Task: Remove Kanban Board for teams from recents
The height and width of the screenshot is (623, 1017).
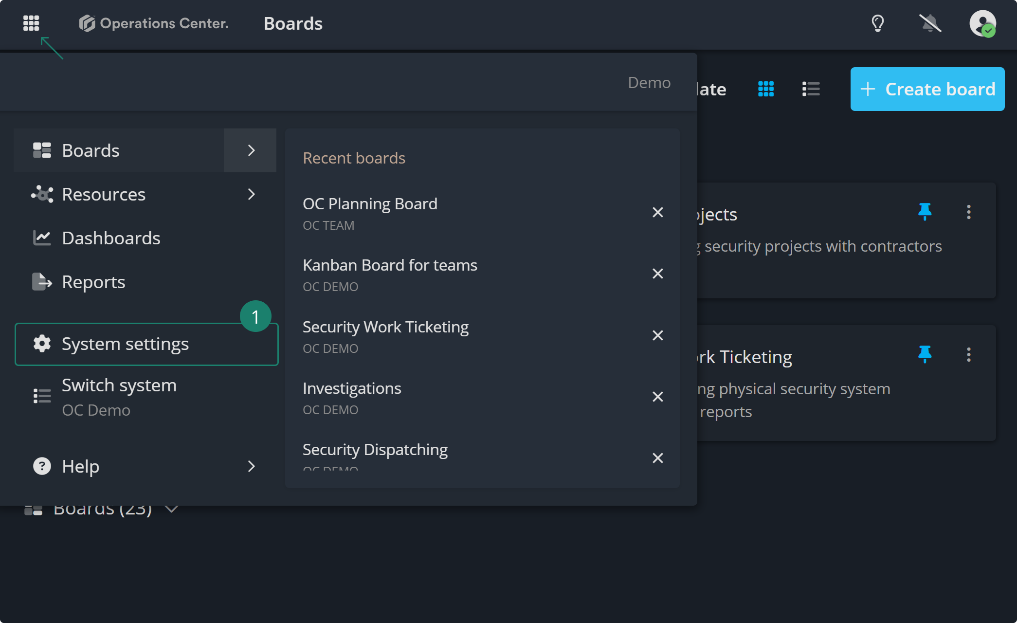Action: coord(657,274)
